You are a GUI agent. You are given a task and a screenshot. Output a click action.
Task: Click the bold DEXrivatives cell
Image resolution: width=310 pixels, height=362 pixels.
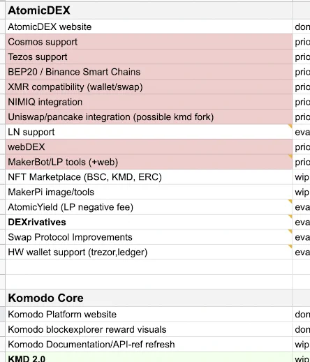click(x=149, y=222)
